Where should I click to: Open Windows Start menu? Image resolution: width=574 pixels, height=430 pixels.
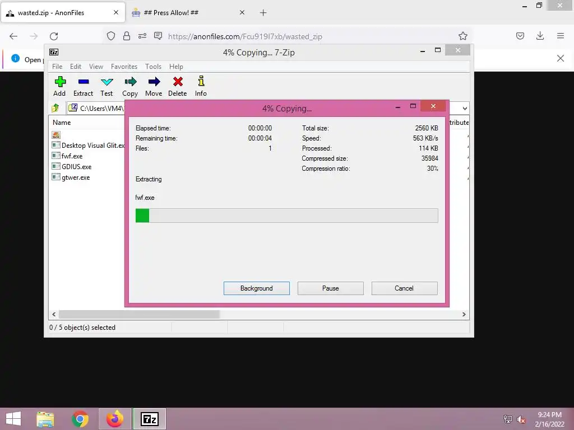(13, 419)
